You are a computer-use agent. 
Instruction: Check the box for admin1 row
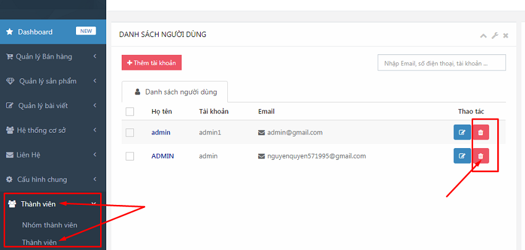pos(130,133)
